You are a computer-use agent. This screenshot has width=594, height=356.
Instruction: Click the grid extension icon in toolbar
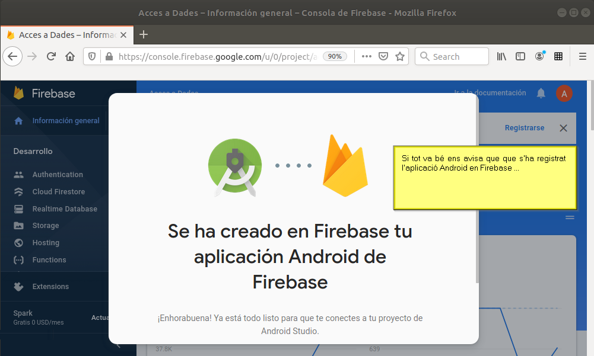click(558, 57)
